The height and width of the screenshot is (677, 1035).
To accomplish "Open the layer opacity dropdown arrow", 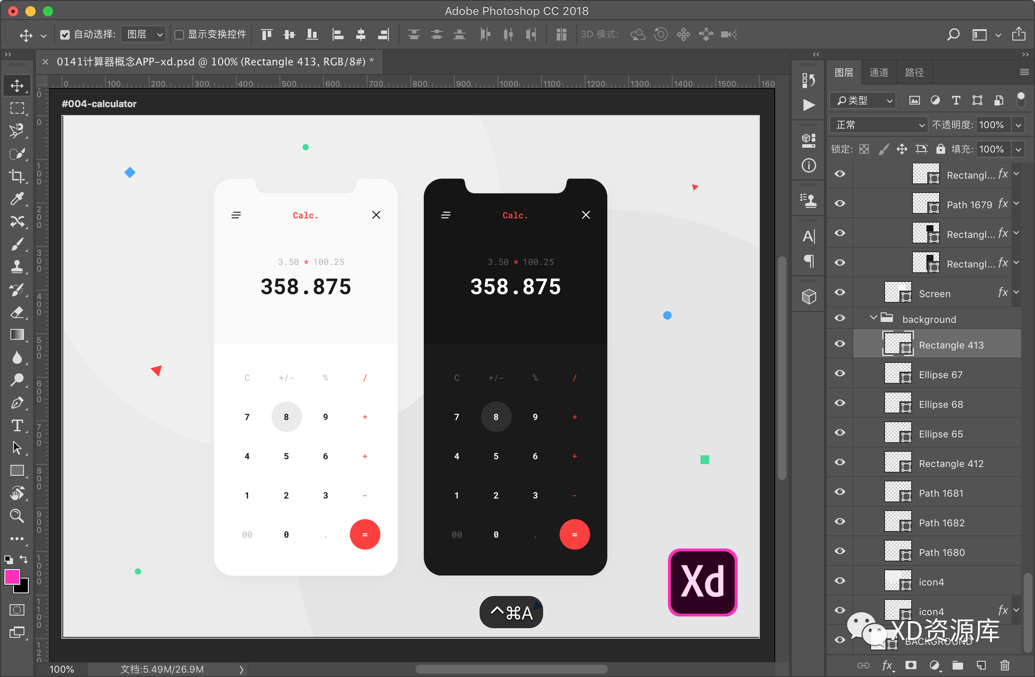I will [1018, 125].
